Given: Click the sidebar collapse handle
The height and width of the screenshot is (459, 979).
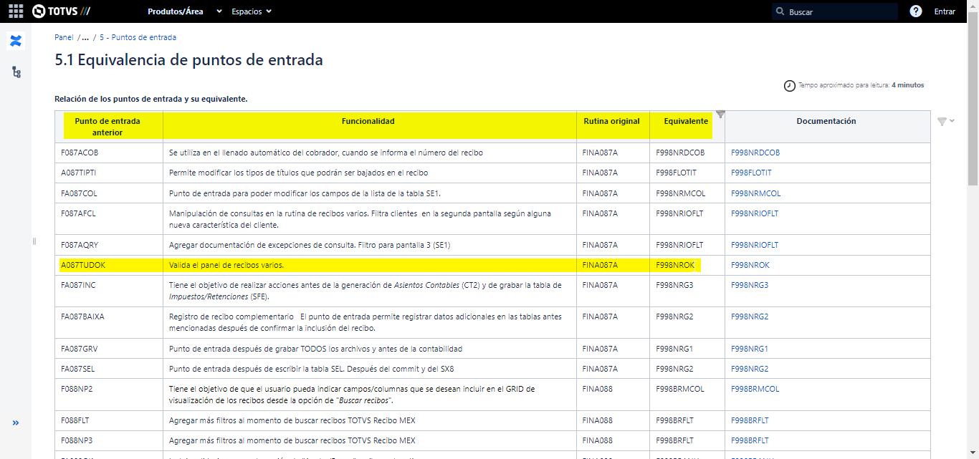Looking at the screenshot, I should tap(34, 241).
